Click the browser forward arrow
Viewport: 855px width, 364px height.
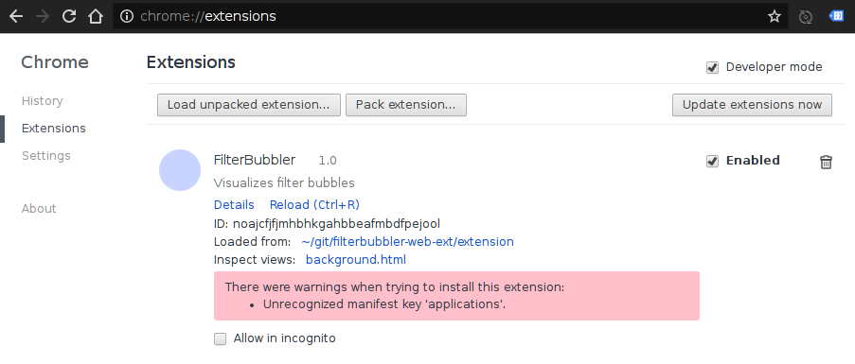click(42, 16)
